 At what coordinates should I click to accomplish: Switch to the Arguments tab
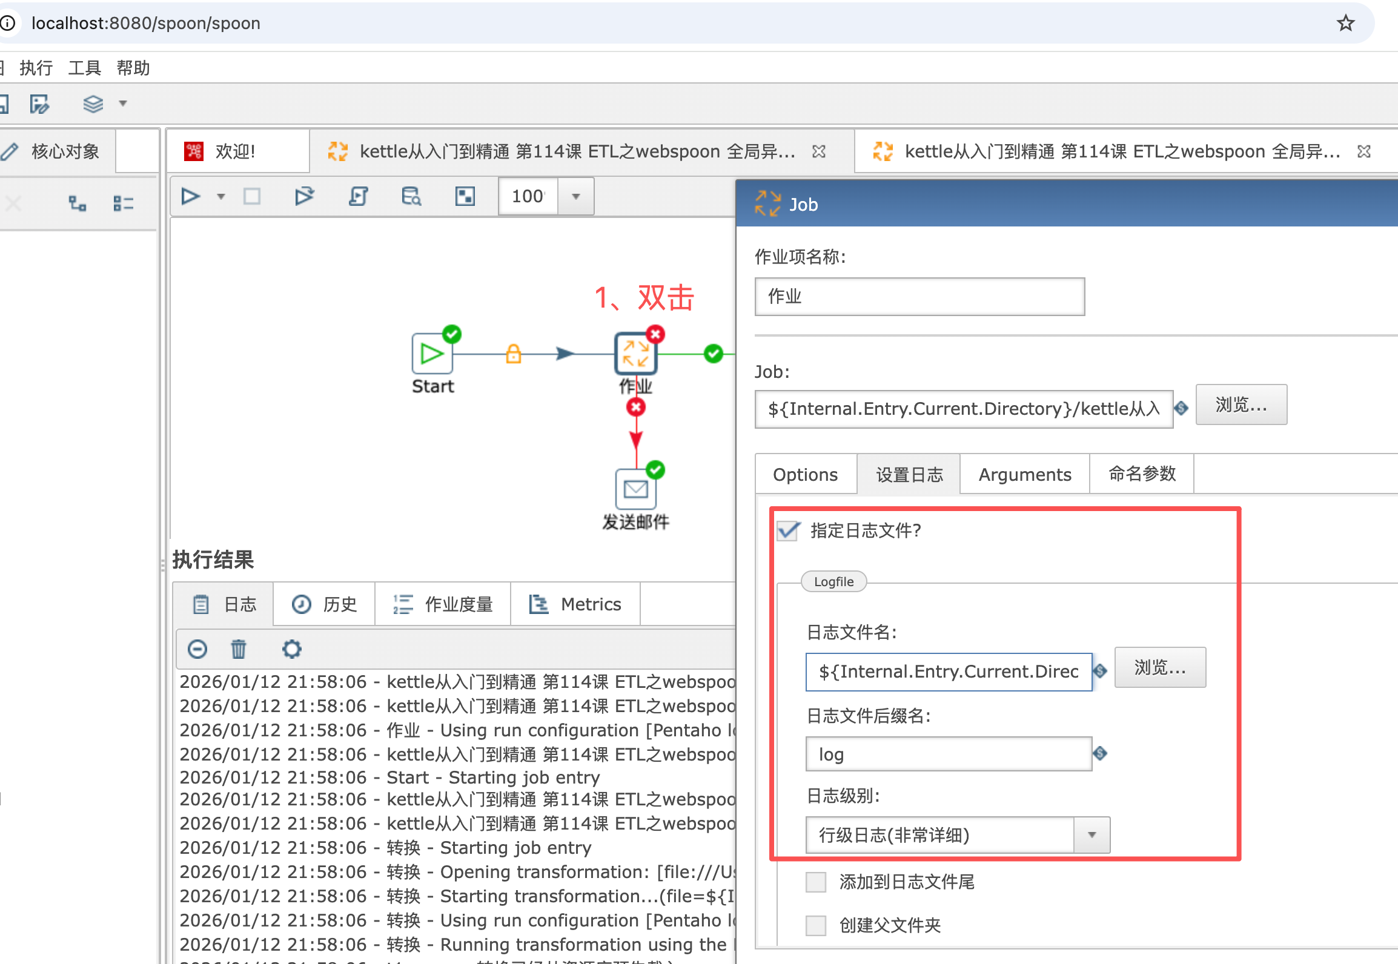[1024, 474]
